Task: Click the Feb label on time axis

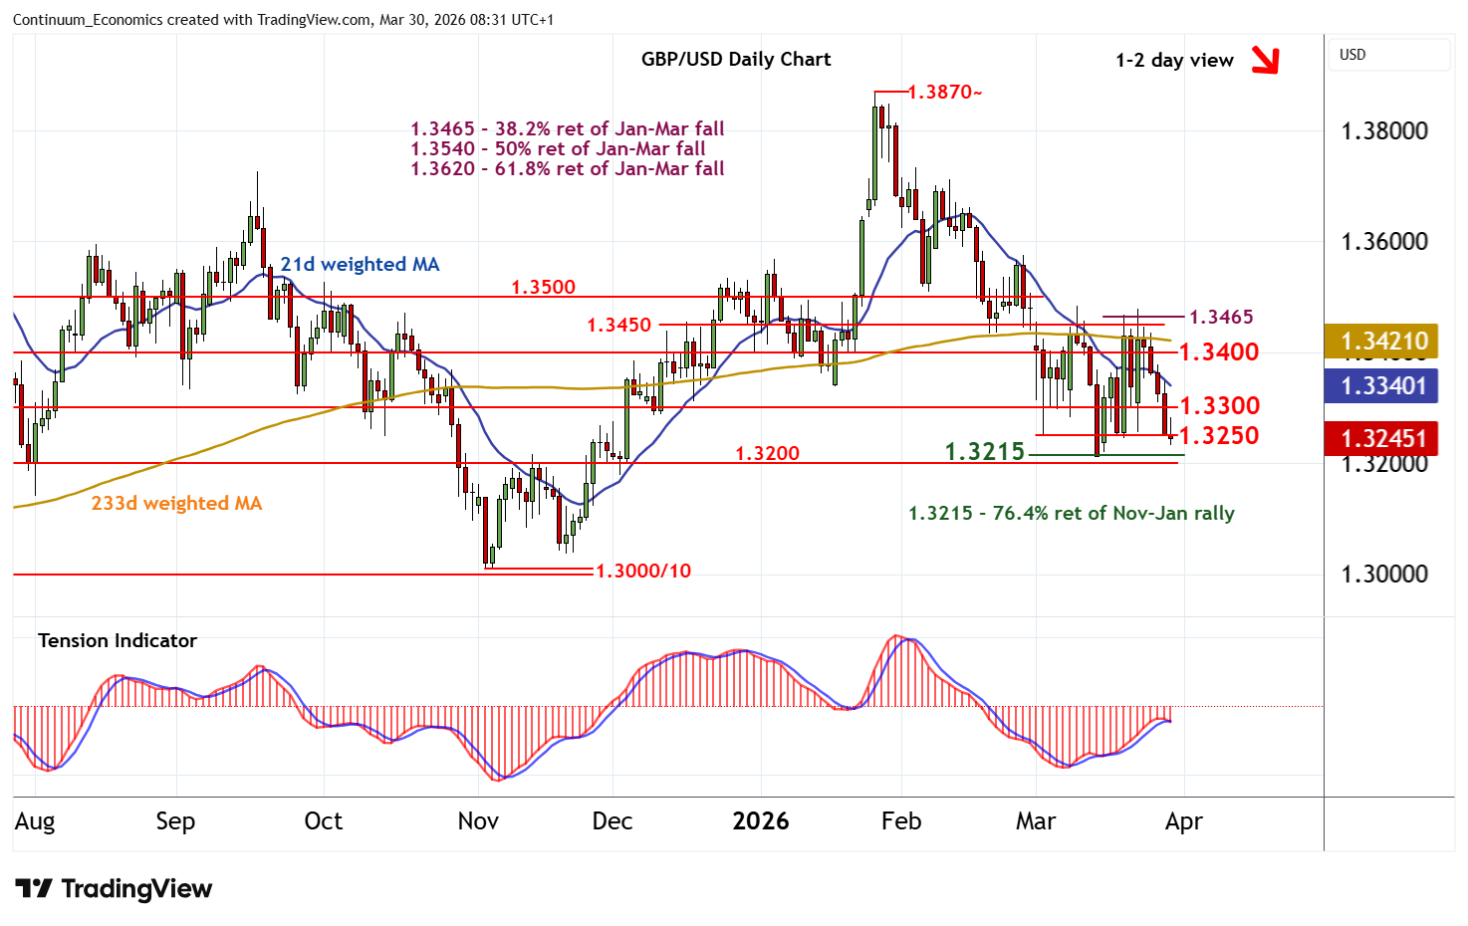Action: (x=900, y=821)
